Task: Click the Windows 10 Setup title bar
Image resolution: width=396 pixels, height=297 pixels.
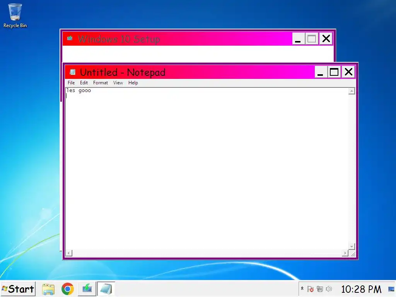Action: tap(177, 39)
